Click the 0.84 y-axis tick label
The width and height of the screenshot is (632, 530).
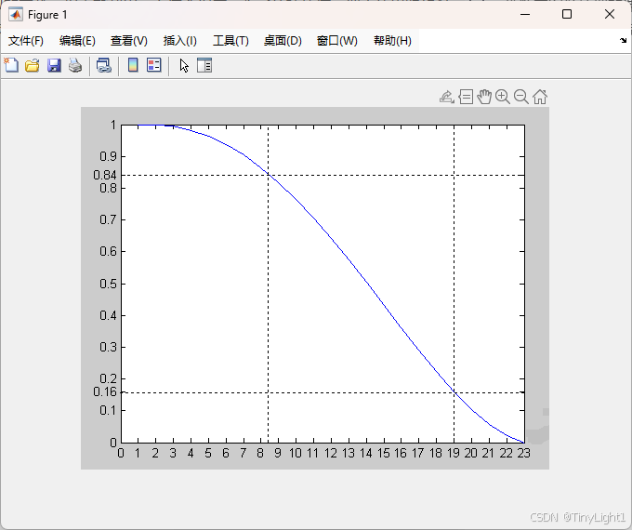click(105, 175)
